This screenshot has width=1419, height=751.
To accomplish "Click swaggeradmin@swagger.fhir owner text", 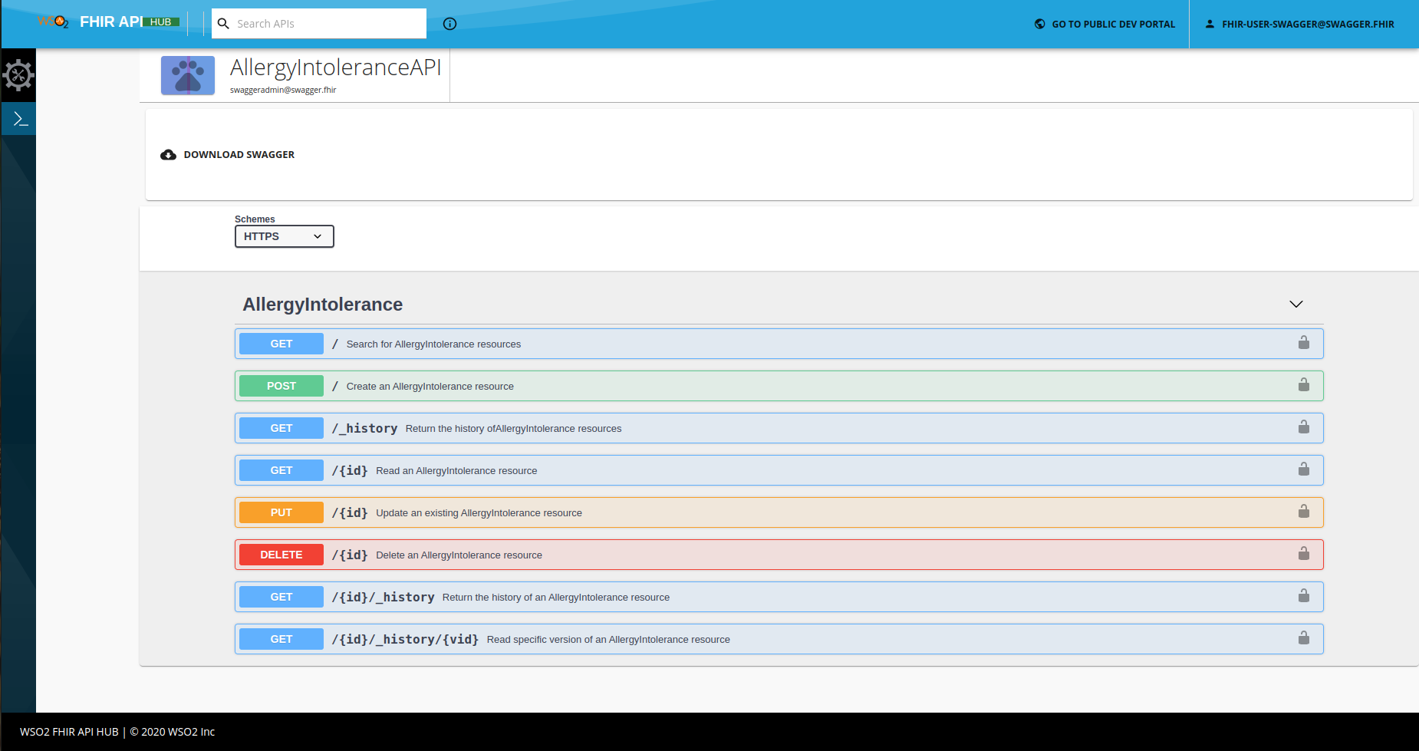I will (x=283, y=90).
